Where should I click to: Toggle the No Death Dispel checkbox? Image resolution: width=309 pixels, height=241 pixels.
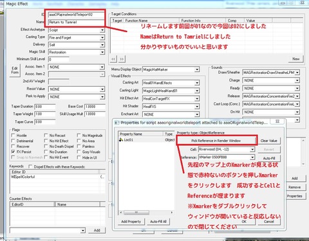[46, 147]
